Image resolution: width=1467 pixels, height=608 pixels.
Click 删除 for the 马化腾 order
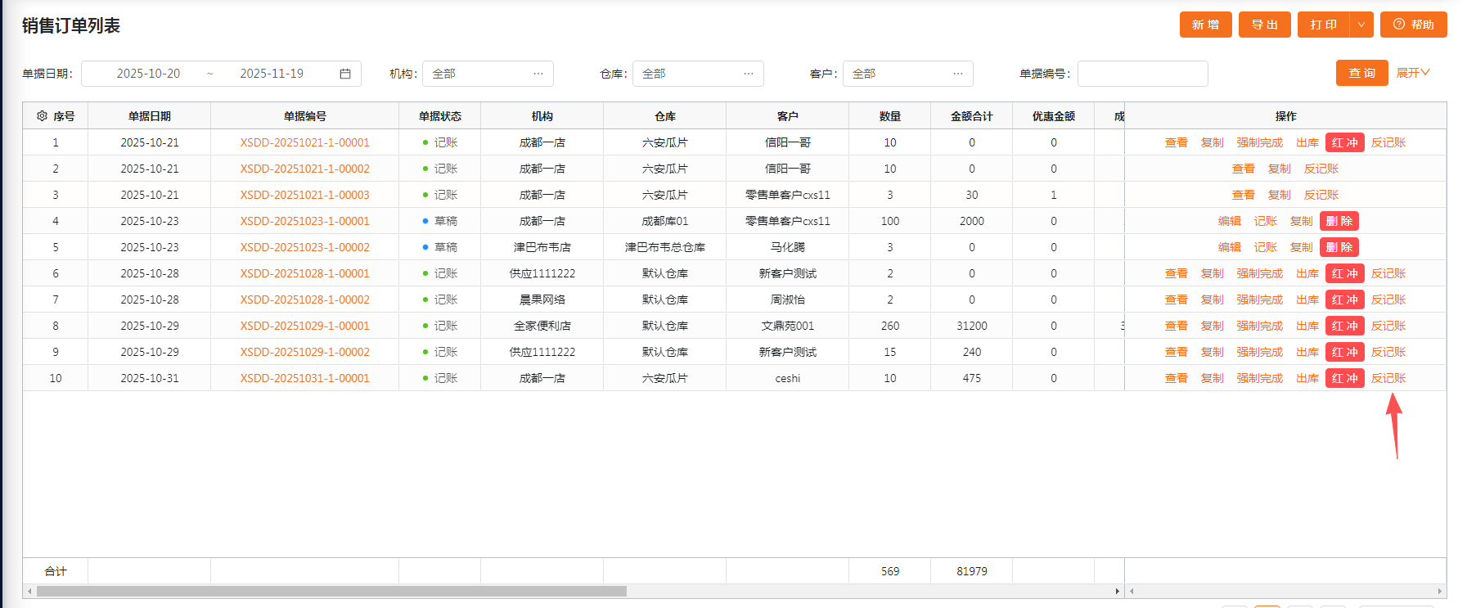[1339, 247]
